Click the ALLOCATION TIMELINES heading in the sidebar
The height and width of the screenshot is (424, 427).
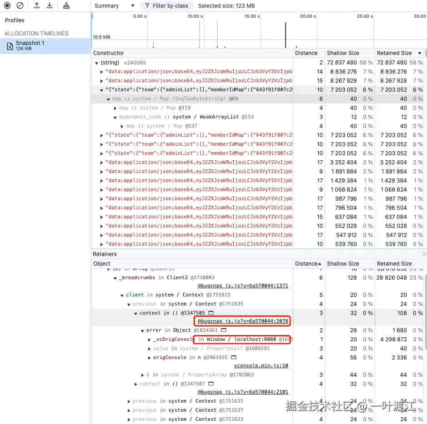[x=36, y=34]
